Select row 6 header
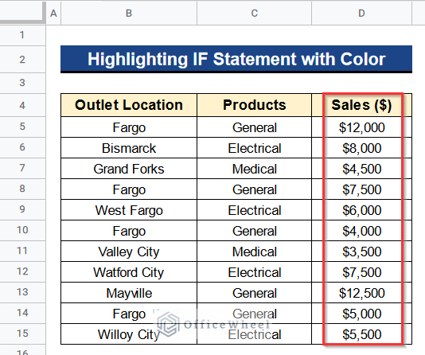 22,147
